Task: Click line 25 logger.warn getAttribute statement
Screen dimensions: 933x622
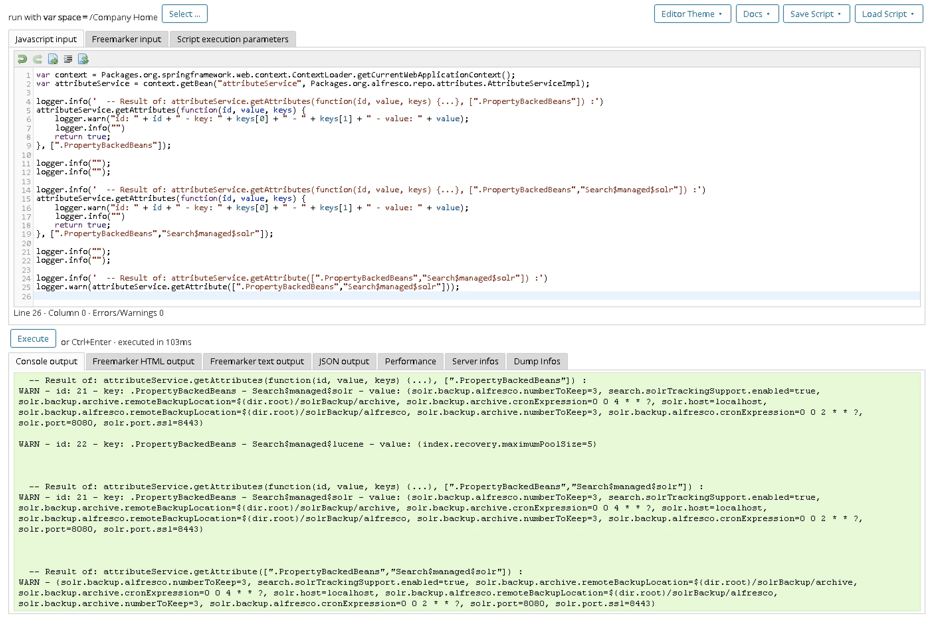Action: point(248,287)
